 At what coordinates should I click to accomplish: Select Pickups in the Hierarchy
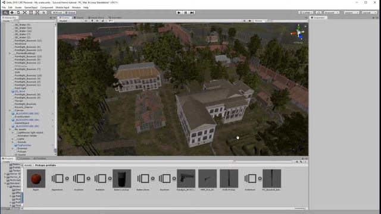[x=22, y=152]
